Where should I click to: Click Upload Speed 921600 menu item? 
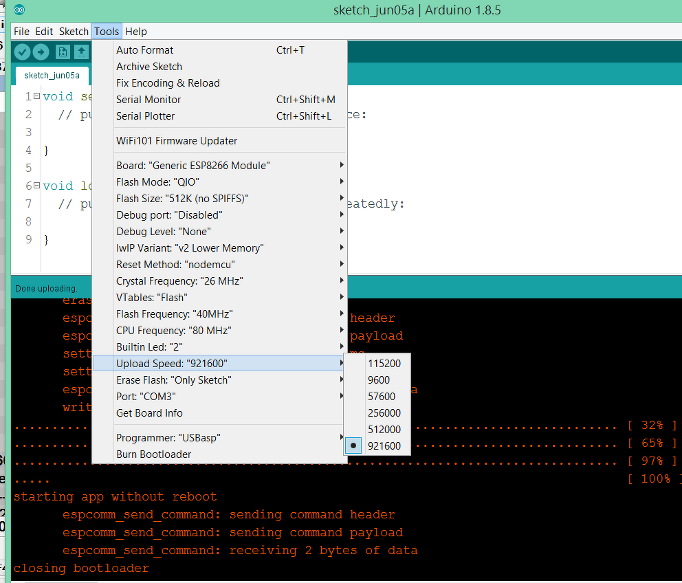[x=219, y=364]
